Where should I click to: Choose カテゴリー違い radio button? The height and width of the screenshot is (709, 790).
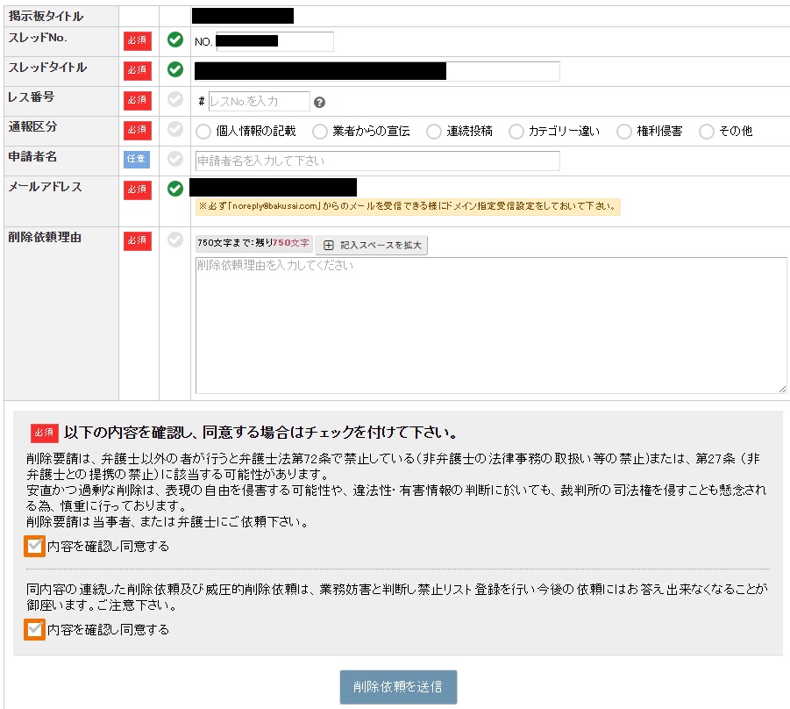coord(516,132)
